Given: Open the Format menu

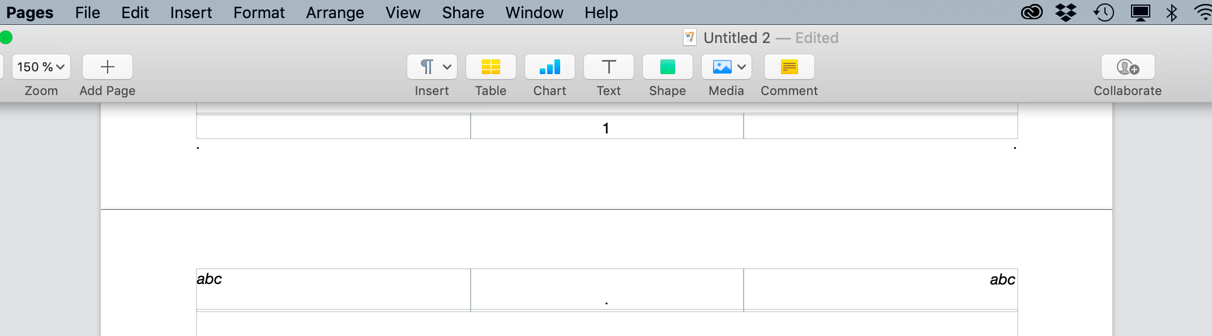Looking at the screenshot, I should [259, 12].
